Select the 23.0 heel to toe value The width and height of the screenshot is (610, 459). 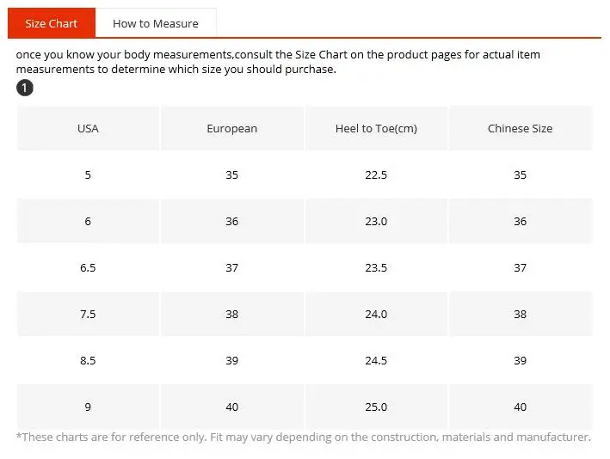(x=376, y=222)
